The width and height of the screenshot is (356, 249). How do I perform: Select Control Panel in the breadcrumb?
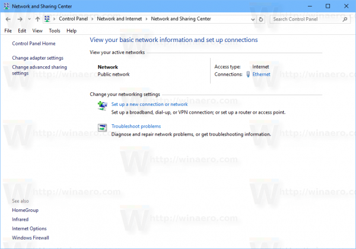pos(74,19)
